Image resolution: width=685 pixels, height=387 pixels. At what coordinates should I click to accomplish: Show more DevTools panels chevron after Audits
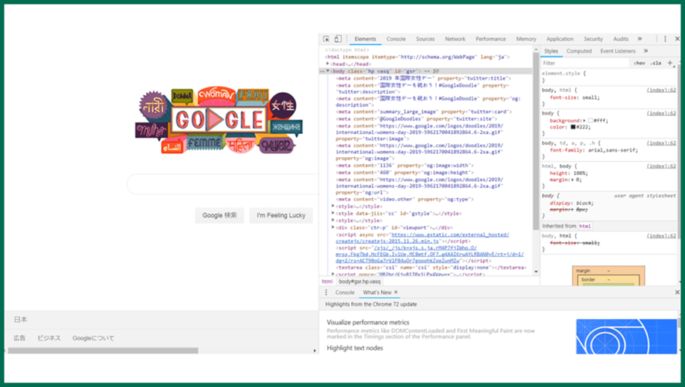click(640, 39)
